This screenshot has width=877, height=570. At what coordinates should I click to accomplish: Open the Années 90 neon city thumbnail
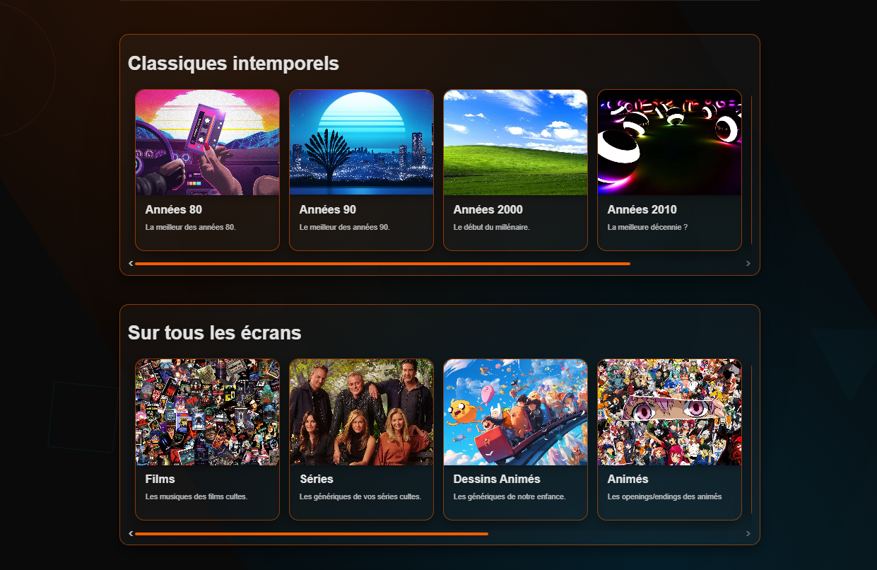coord(361,142)
